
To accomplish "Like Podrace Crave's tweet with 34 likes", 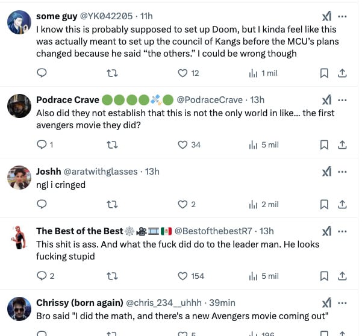I will pyautogui.click(x=183, y=145).
